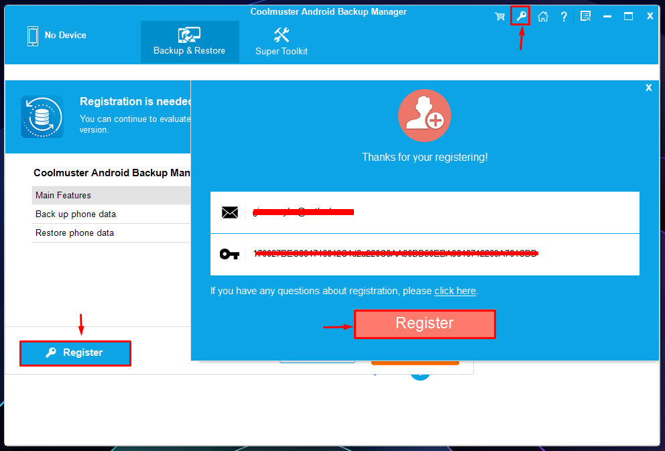Image resolution: width=665 pixels, height=451 pixels.
Task: Open help with the question mark icon
Action: coord(564,17)
